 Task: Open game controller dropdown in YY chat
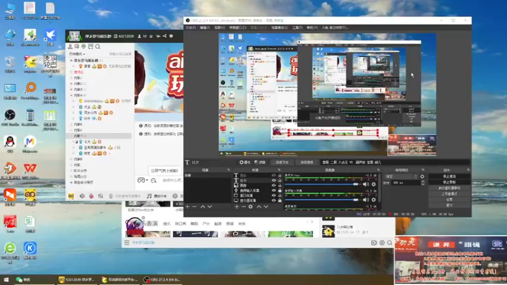pos(143,180)
